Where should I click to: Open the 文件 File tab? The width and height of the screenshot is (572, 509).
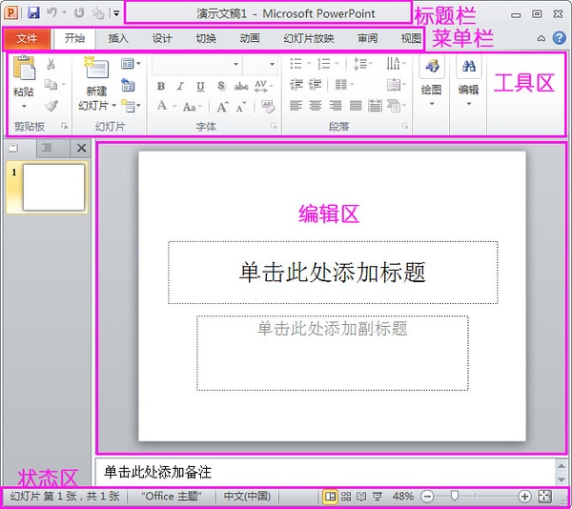tap(27, 38)
